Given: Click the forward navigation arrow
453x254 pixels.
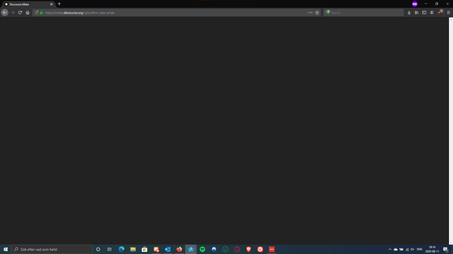Looking at the screenshot, I should 12,12.
